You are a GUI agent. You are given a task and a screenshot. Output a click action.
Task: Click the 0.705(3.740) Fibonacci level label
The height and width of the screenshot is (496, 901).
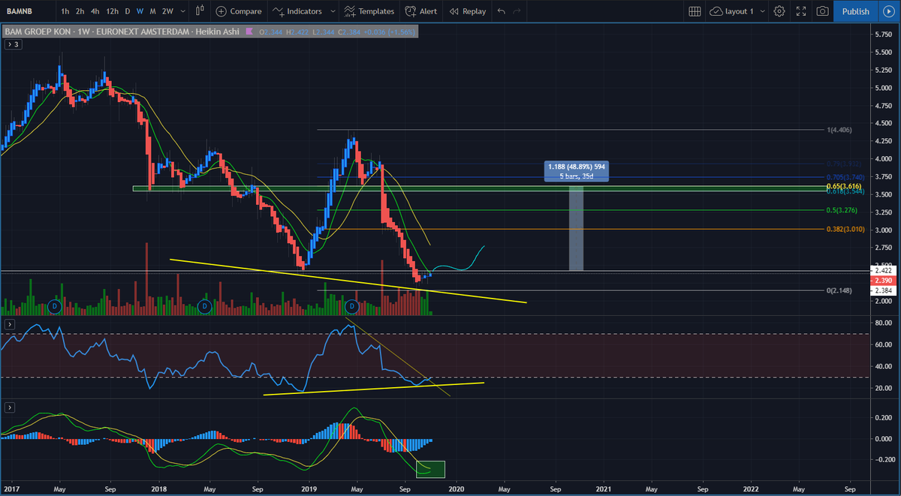pyautogui.click(x=845, y=176)
